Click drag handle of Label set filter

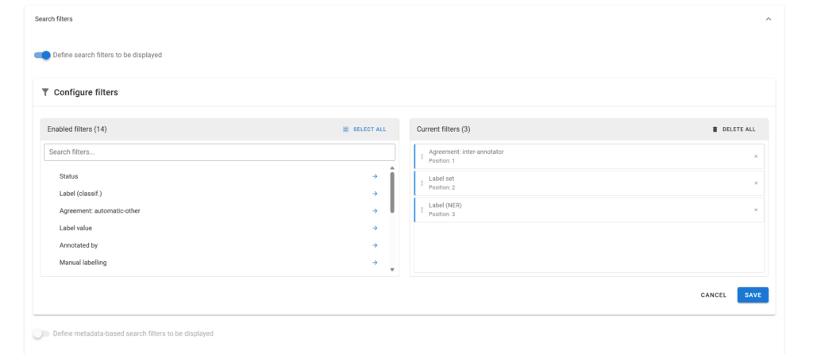click(x=422, y=183)
